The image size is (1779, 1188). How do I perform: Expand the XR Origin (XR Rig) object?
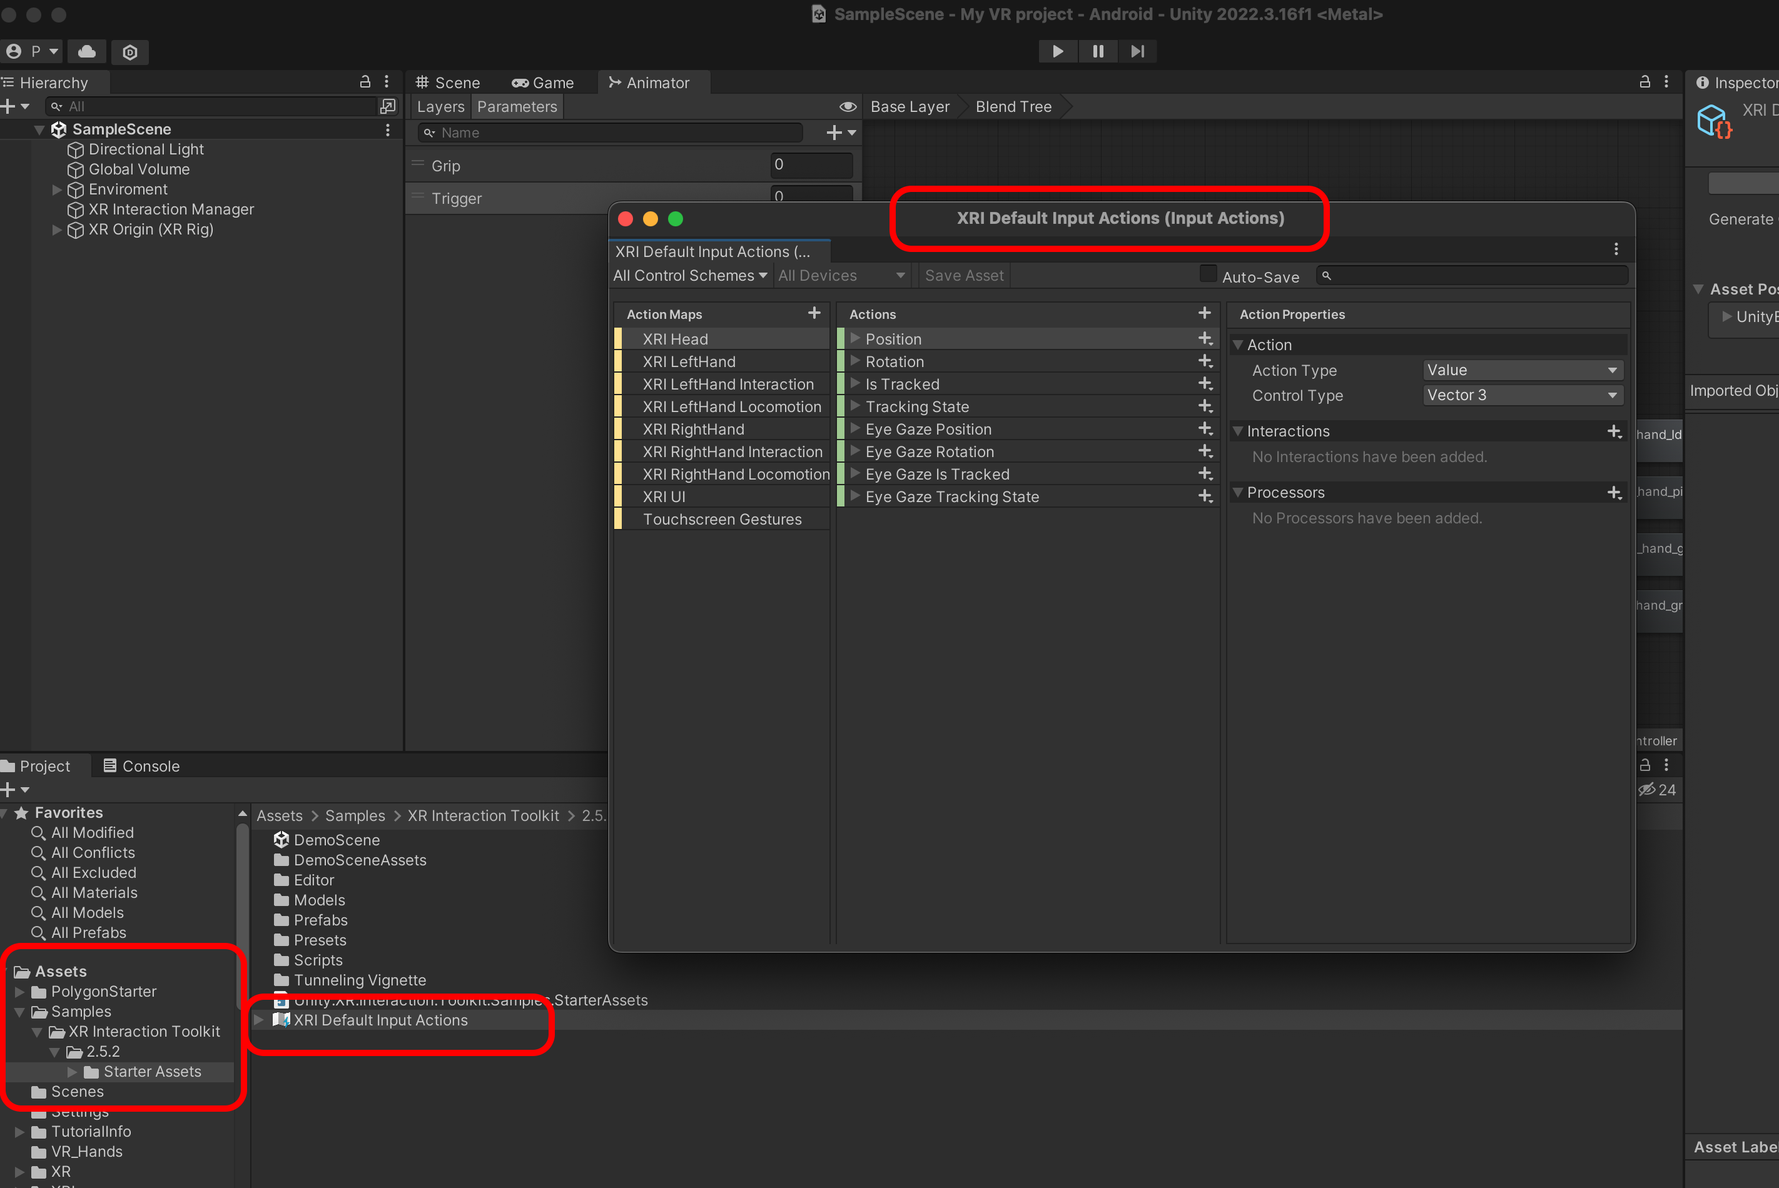pyautogui.click(x=57, y=229)
